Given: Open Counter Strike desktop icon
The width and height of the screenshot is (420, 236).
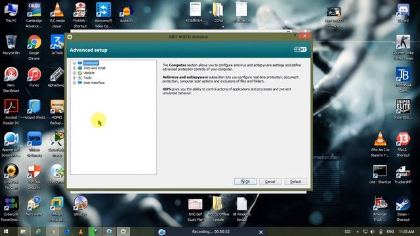Looking at the screenshot, I should (x=403, y=48).
